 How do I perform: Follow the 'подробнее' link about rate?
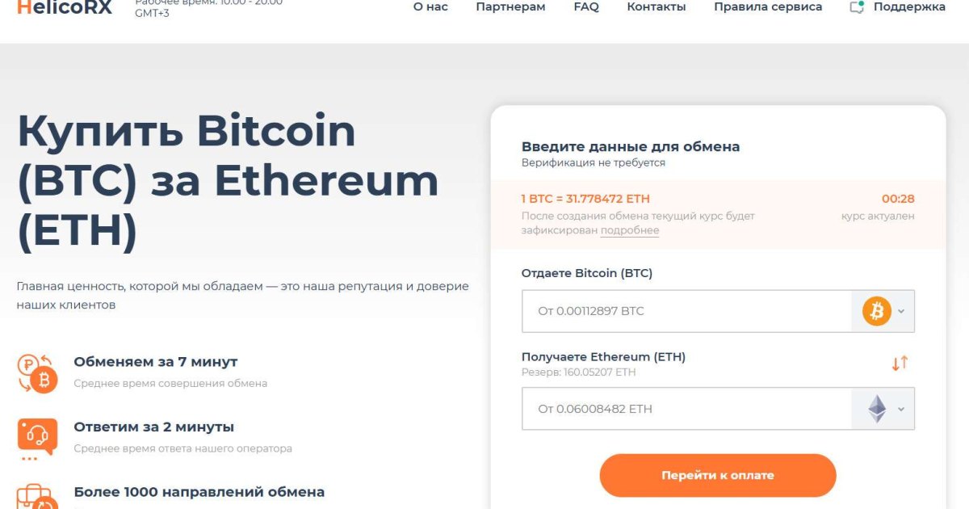(x=630, y=230)
